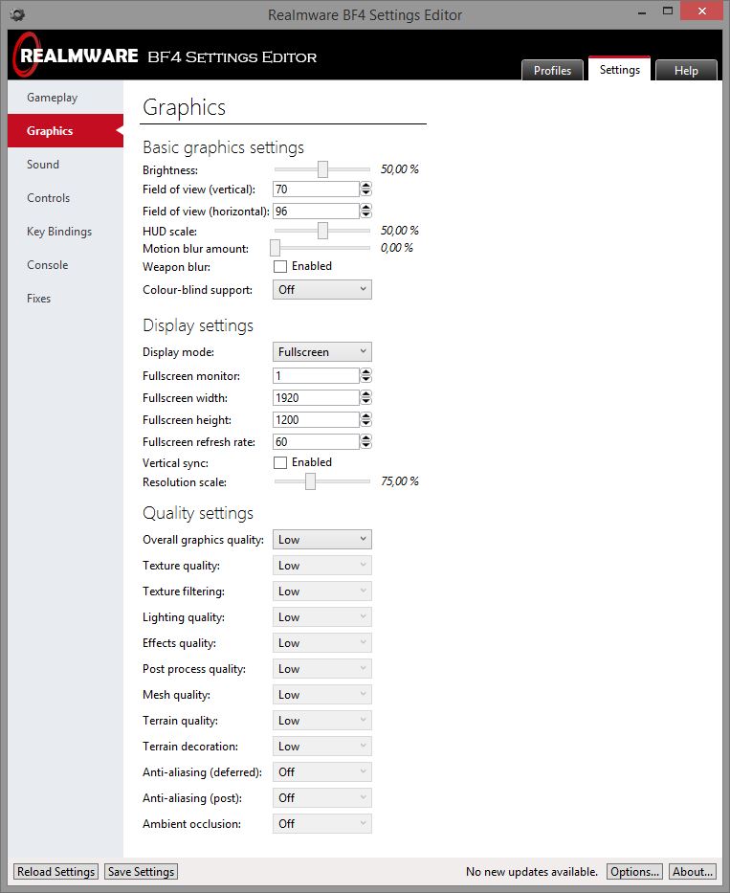730x893 pixels.
Task: Open the About... dialog
Action: coord(693,872)
